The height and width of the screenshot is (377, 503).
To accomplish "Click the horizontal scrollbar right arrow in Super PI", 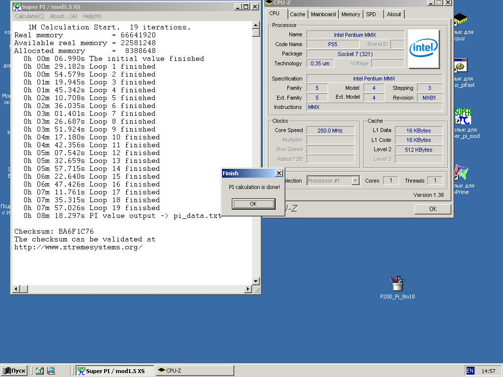I will [248, 289].
